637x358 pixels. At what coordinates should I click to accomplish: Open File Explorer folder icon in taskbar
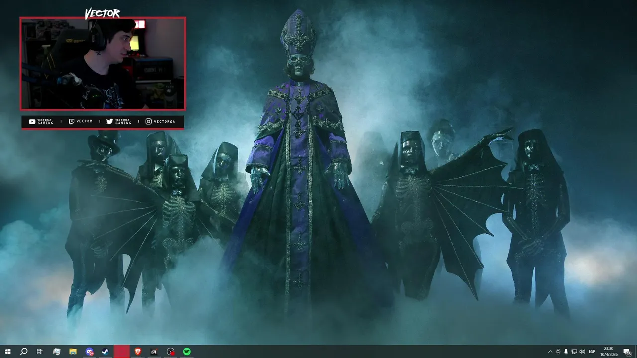coord(73,352)
